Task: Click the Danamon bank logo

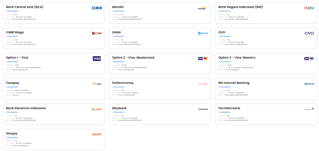Action: click(97, 109)
